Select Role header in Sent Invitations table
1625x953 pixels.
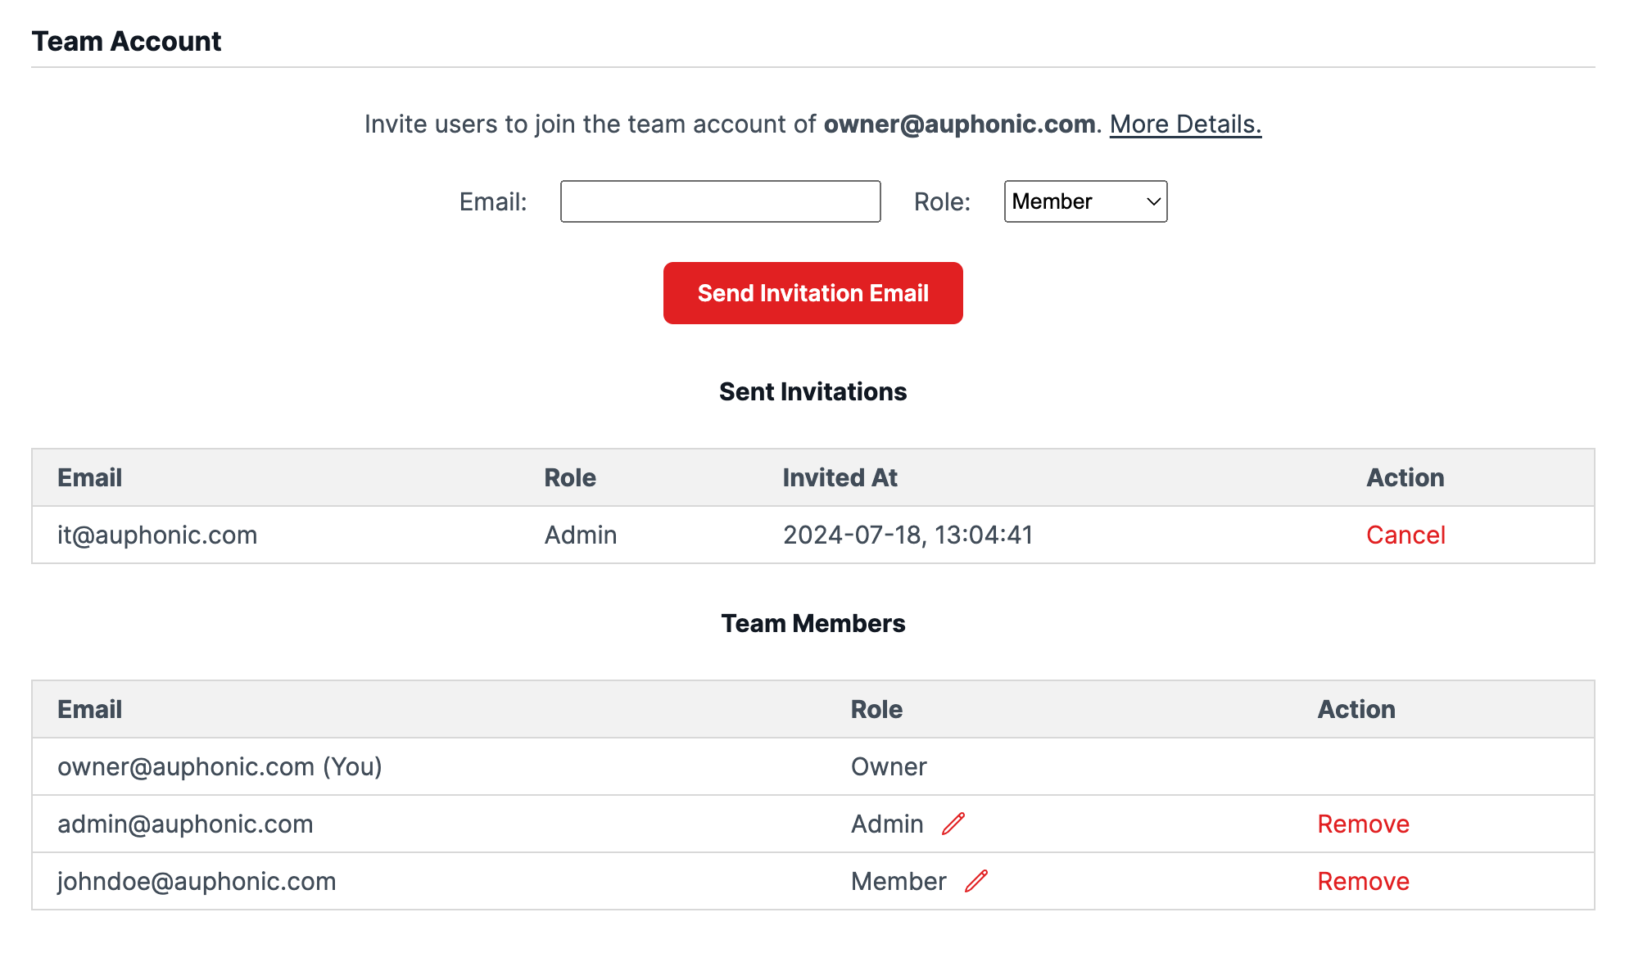click(570, 477)
